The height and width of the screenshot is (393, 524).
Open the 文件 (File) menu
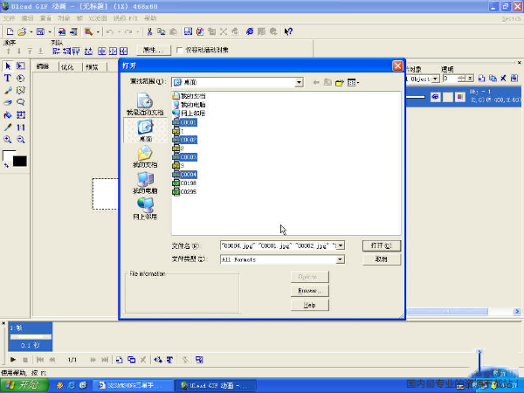point(9,17)
